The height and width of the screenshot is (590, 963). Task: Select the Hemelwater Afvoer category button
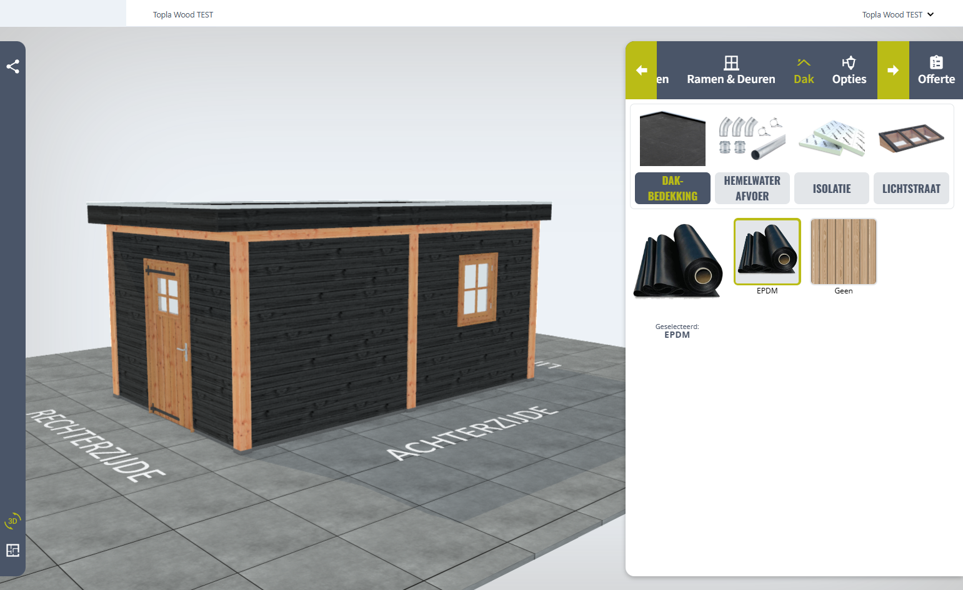click(752, 188)
